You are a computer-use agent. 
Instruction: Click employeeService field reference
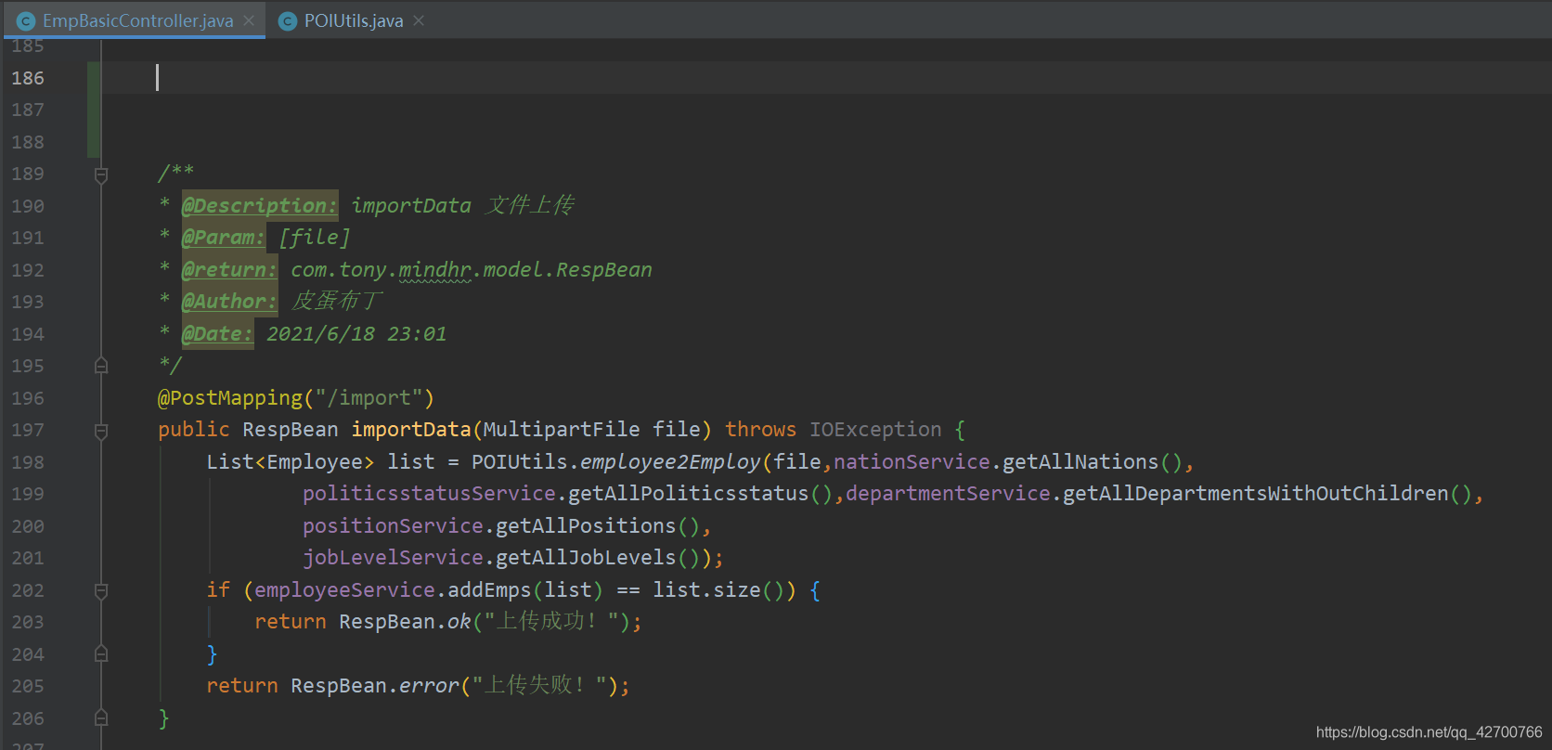tap(344, 590)
